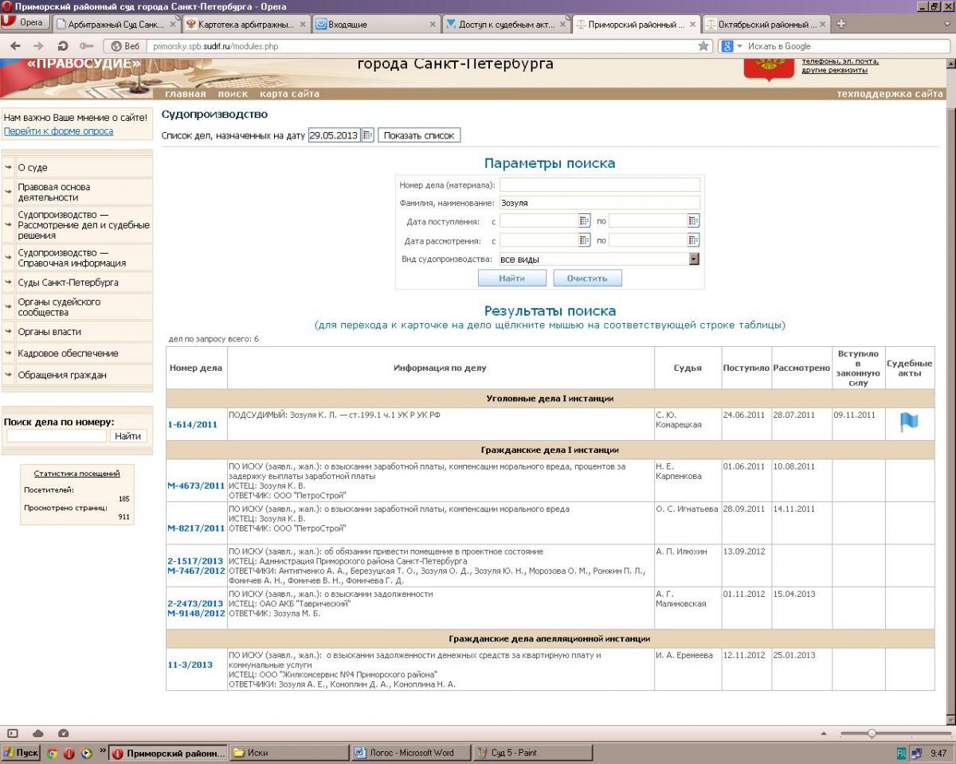Bookmark page with the star icon
Viewport: 956px width, 764px height.
click(703, 46)
